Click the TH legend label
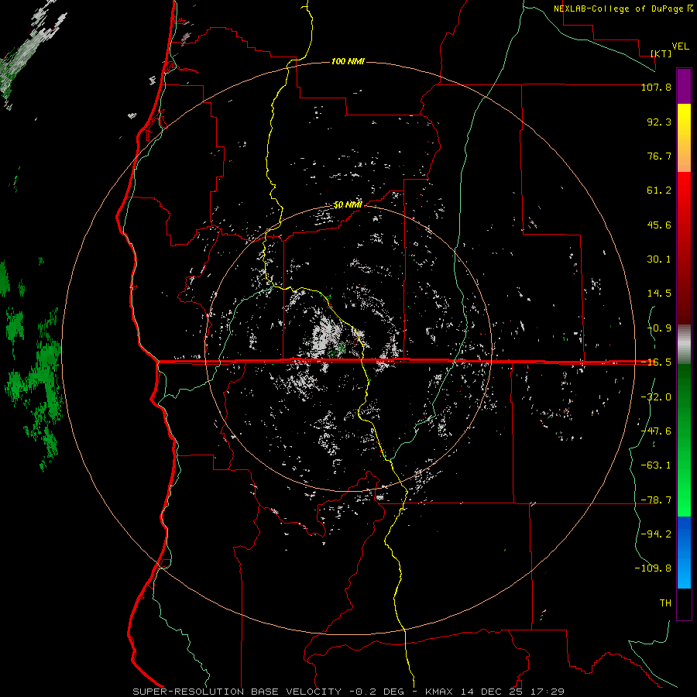This screenshot has height=697, width=697. tap(665, 603)
